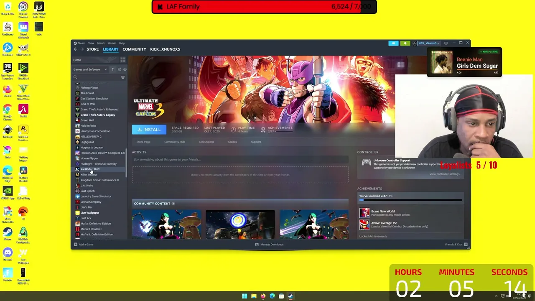Open Windows Start button on taskbar
The image size is (535, 301).
coord(245,296)
